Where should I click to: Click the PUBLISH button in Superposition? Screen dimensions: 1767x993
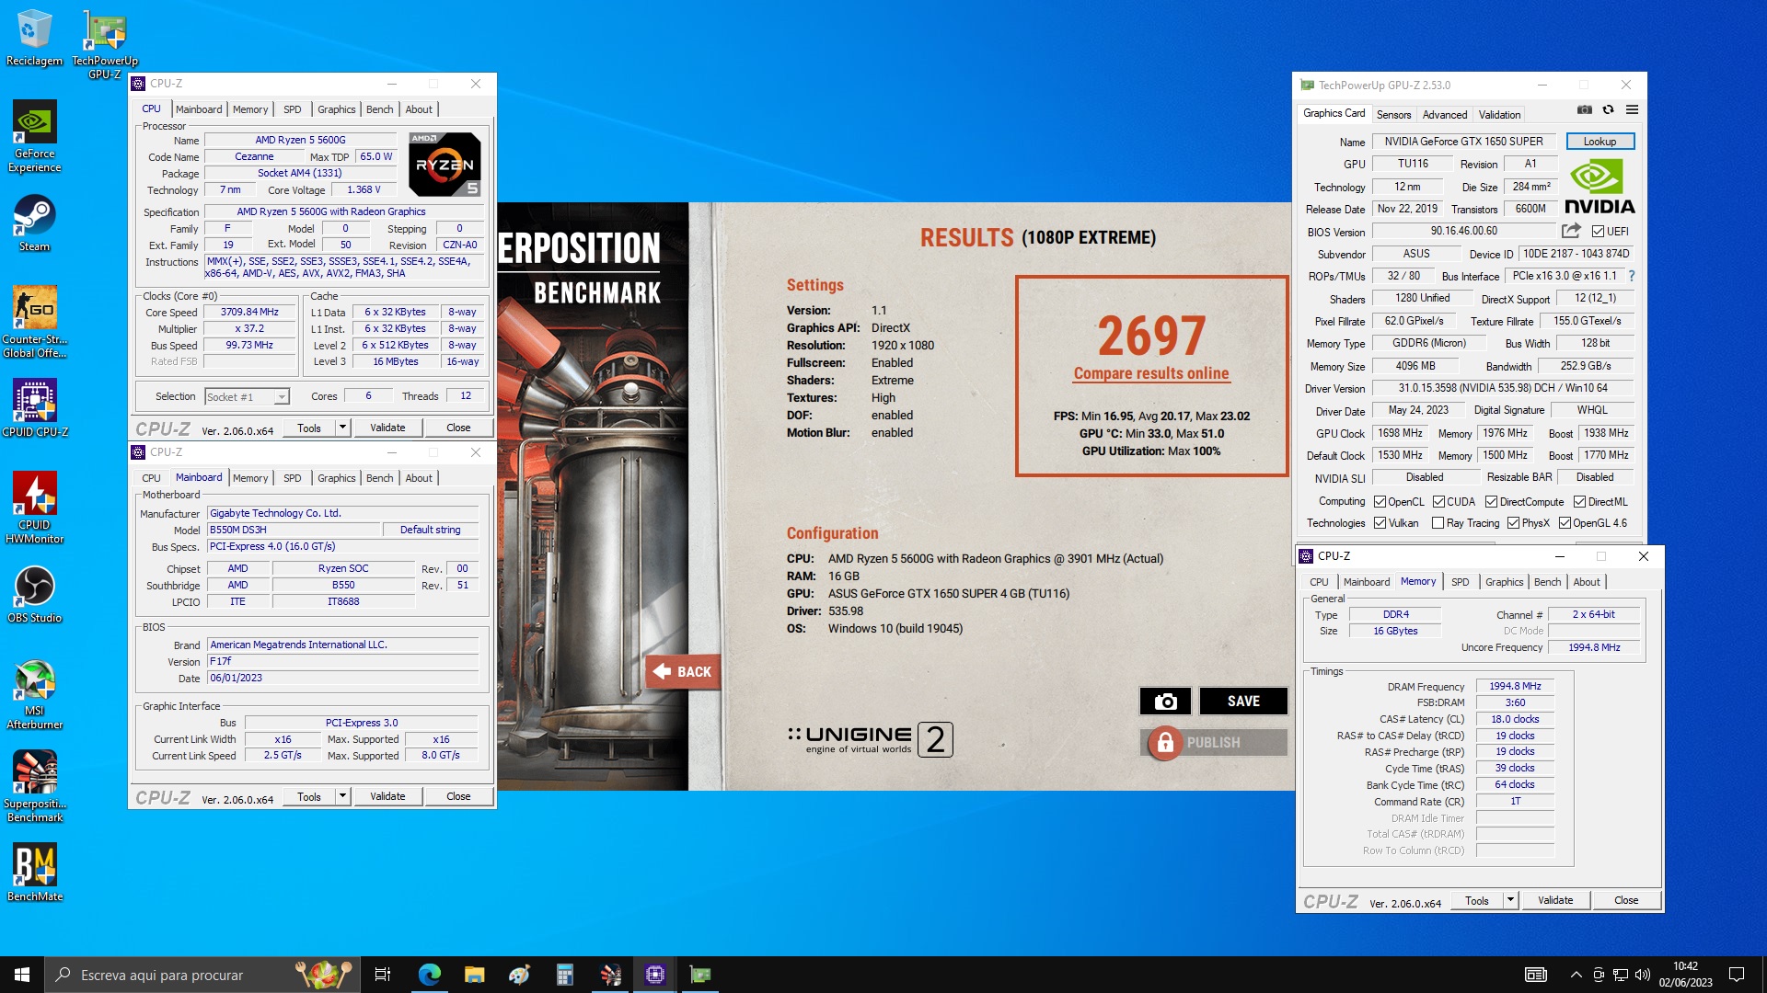[1213, 742]
